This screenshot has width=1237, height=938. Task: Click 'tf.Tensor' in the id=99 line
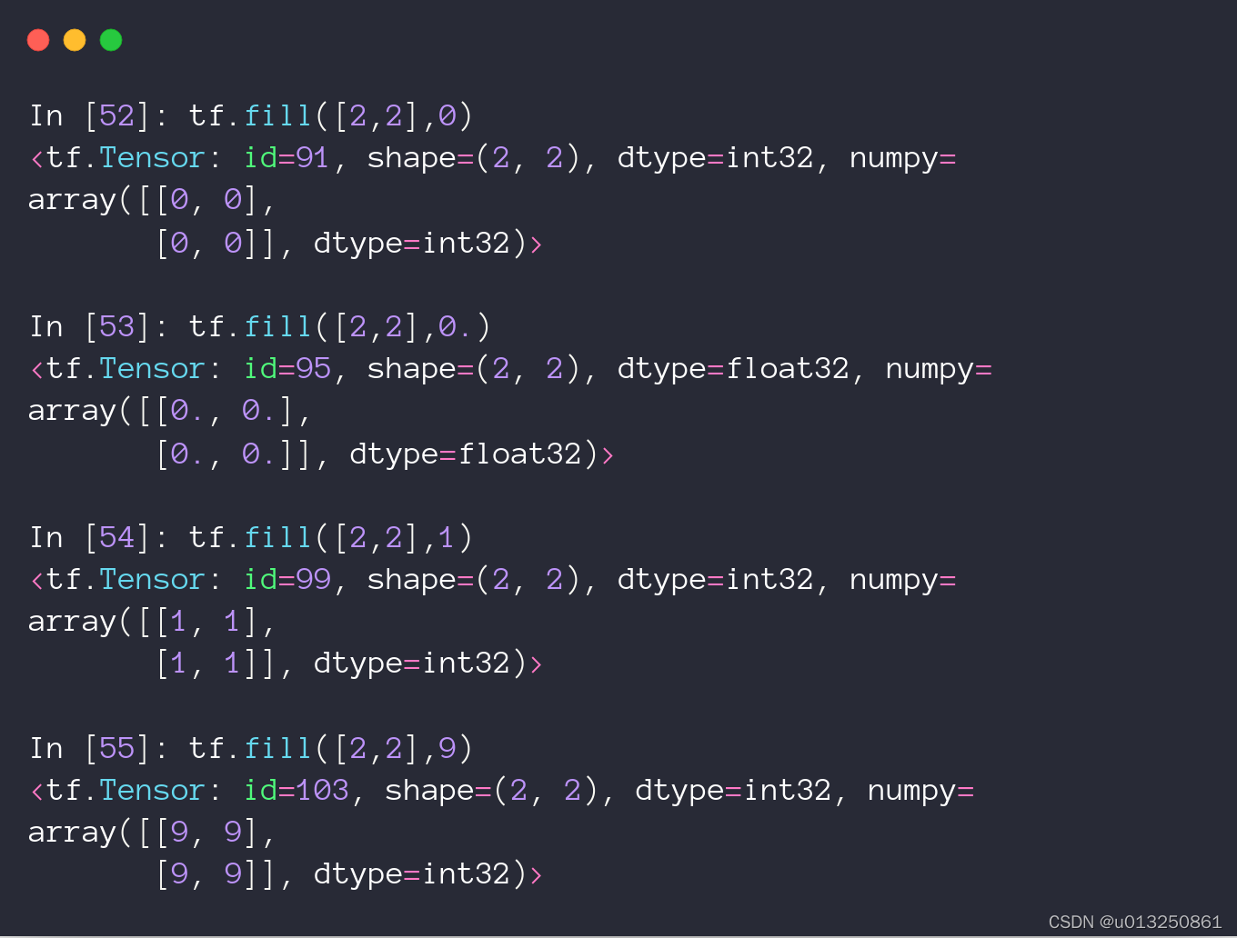126,579
